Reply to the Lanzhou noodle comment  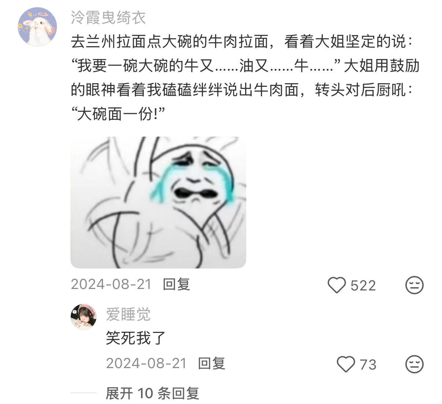[176, 284]
